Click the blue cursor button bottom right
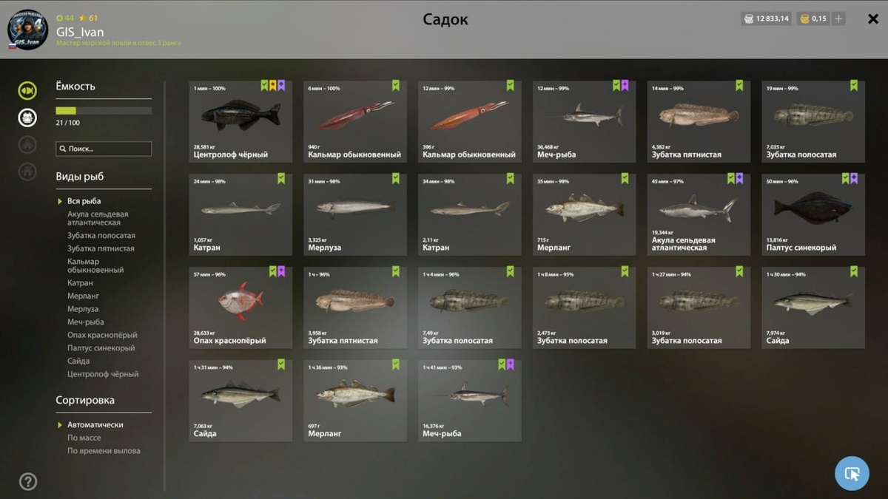 [852, 474]
